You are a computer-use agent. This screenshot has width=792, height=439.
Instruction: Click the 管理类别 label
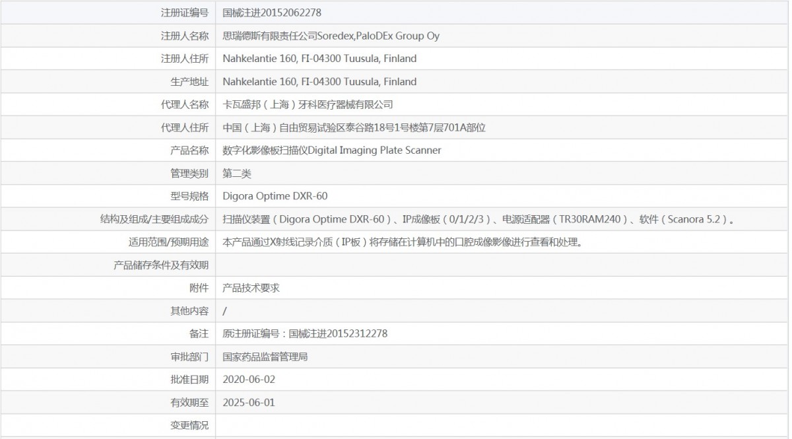coord(189,174)
